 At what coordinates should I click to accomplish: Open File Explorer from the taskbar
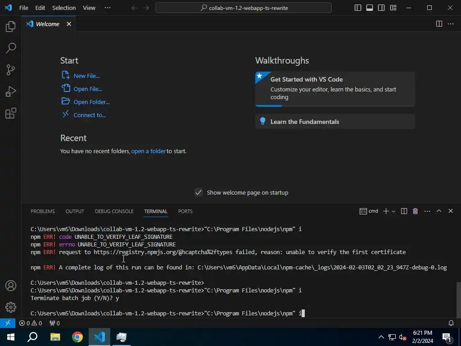click(55, 337)
